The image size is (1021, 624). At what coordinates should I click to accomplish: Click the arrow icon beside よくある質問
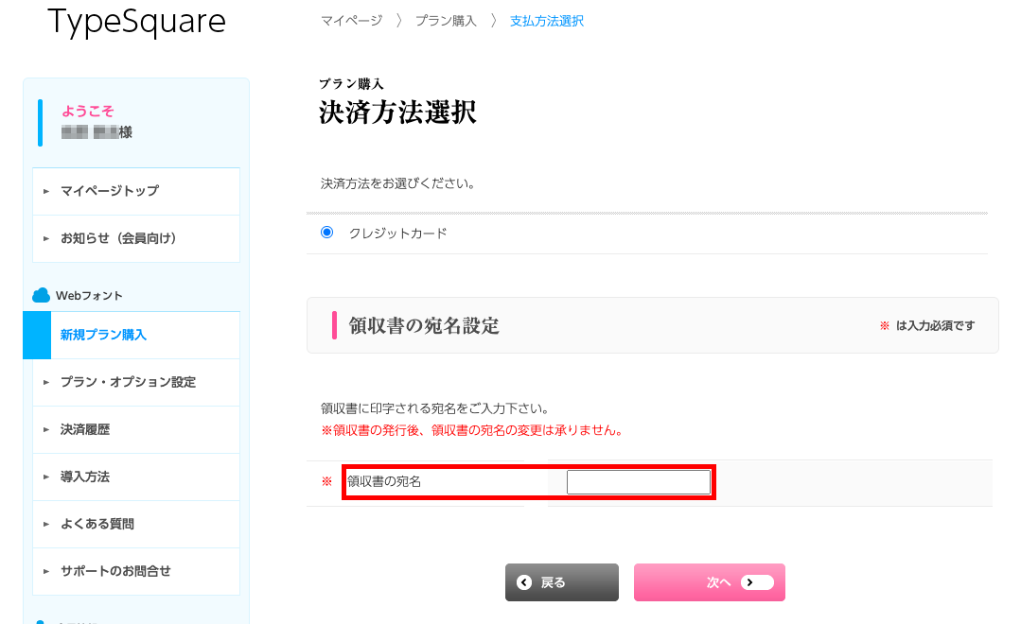click(x=46, y=524)
